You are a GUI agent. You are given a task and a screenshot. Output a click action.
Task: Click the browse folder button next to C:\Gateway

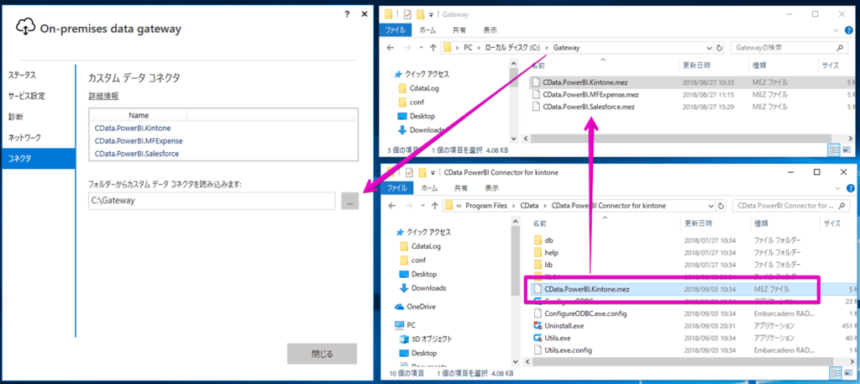point(349,201)
